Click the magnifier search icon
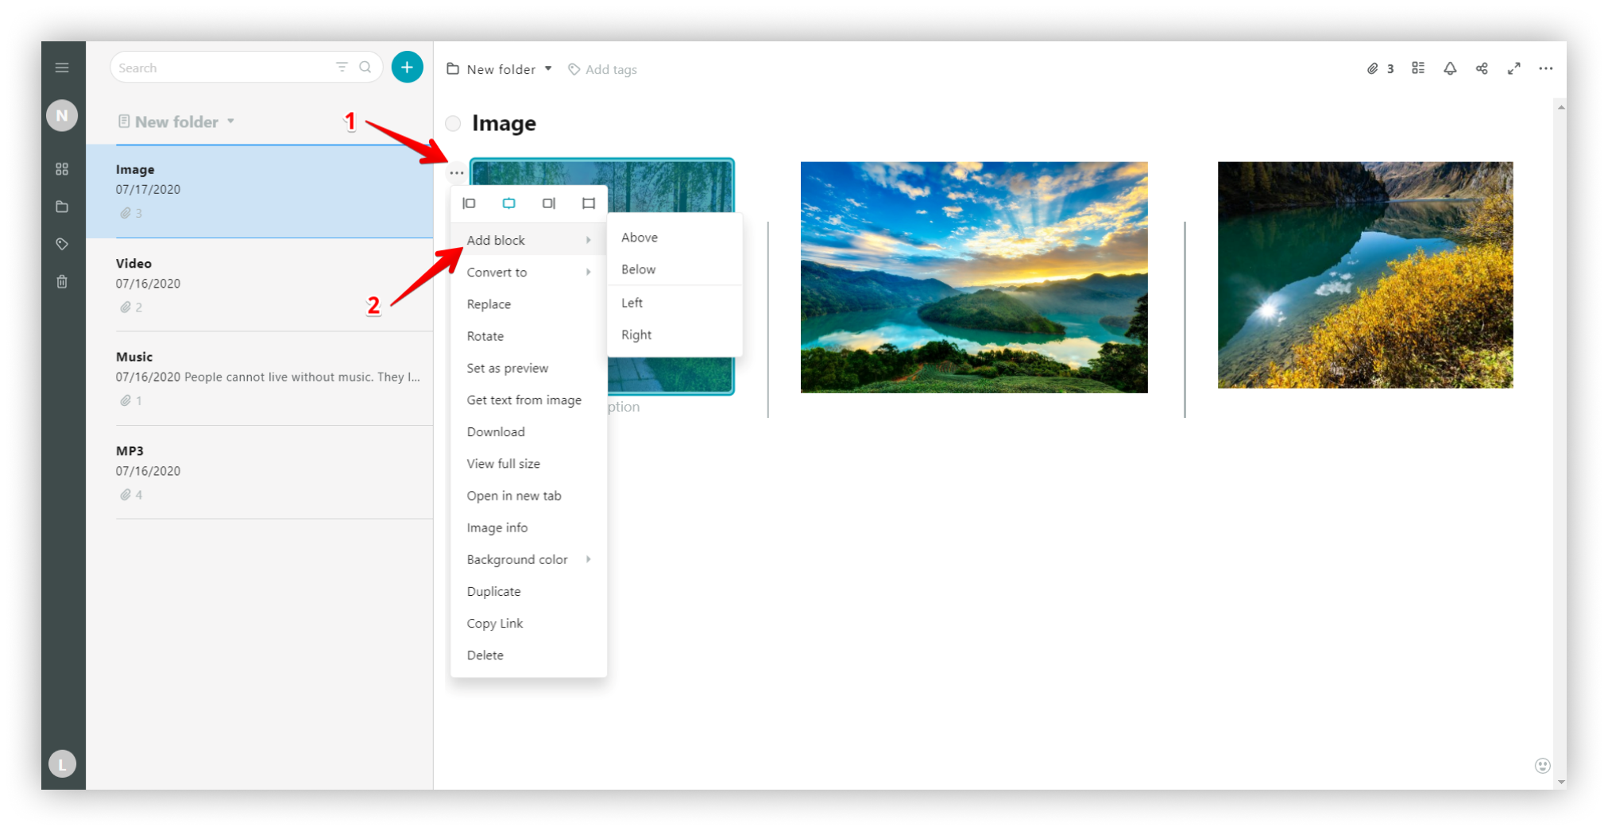 pos(365,68)
